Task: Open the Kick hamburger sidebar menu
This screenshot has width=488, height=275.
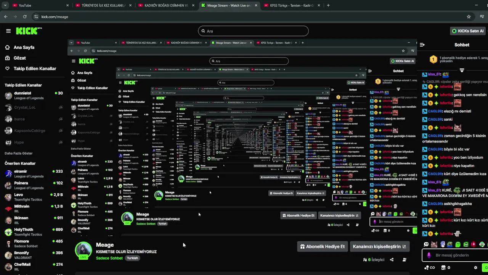Action: pos(8,31)
